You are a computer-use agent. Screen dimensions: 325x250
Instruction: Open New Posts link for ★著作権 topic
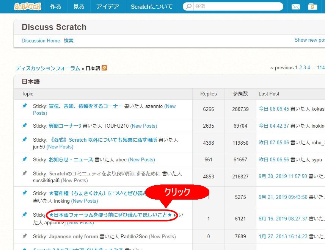(x=85, y=201)
